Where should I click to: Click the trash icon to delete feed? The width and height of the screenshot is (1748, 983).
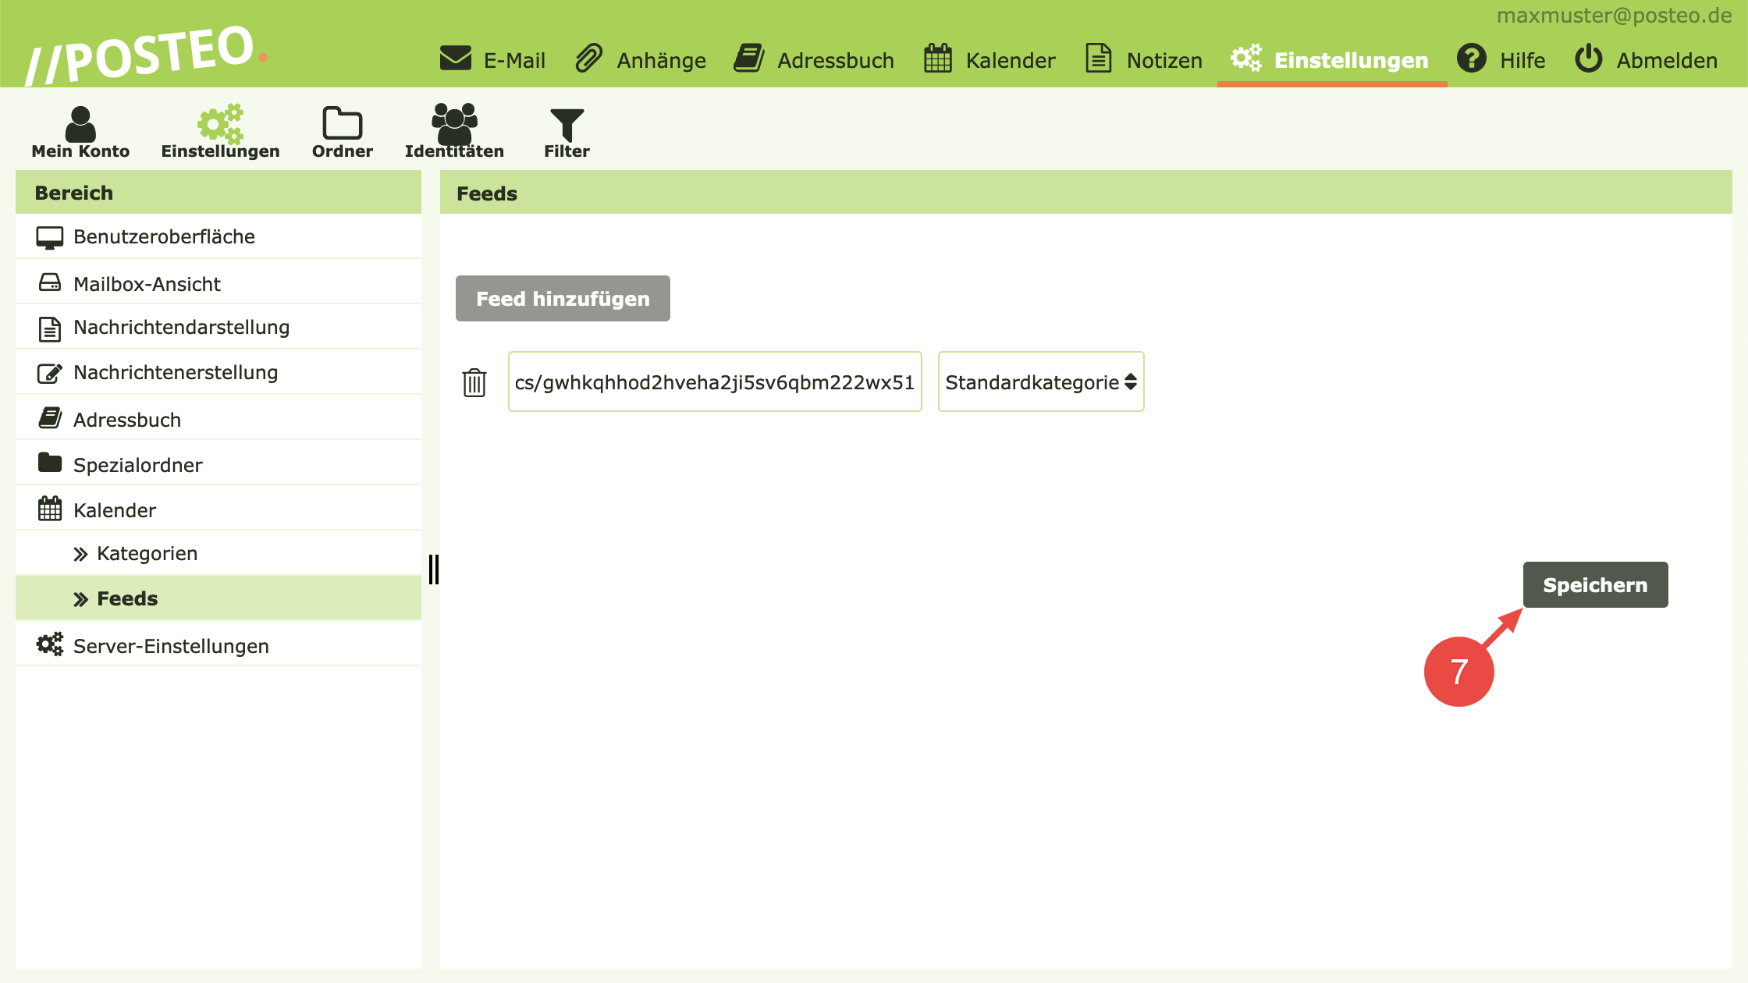(x=474, y=382)
